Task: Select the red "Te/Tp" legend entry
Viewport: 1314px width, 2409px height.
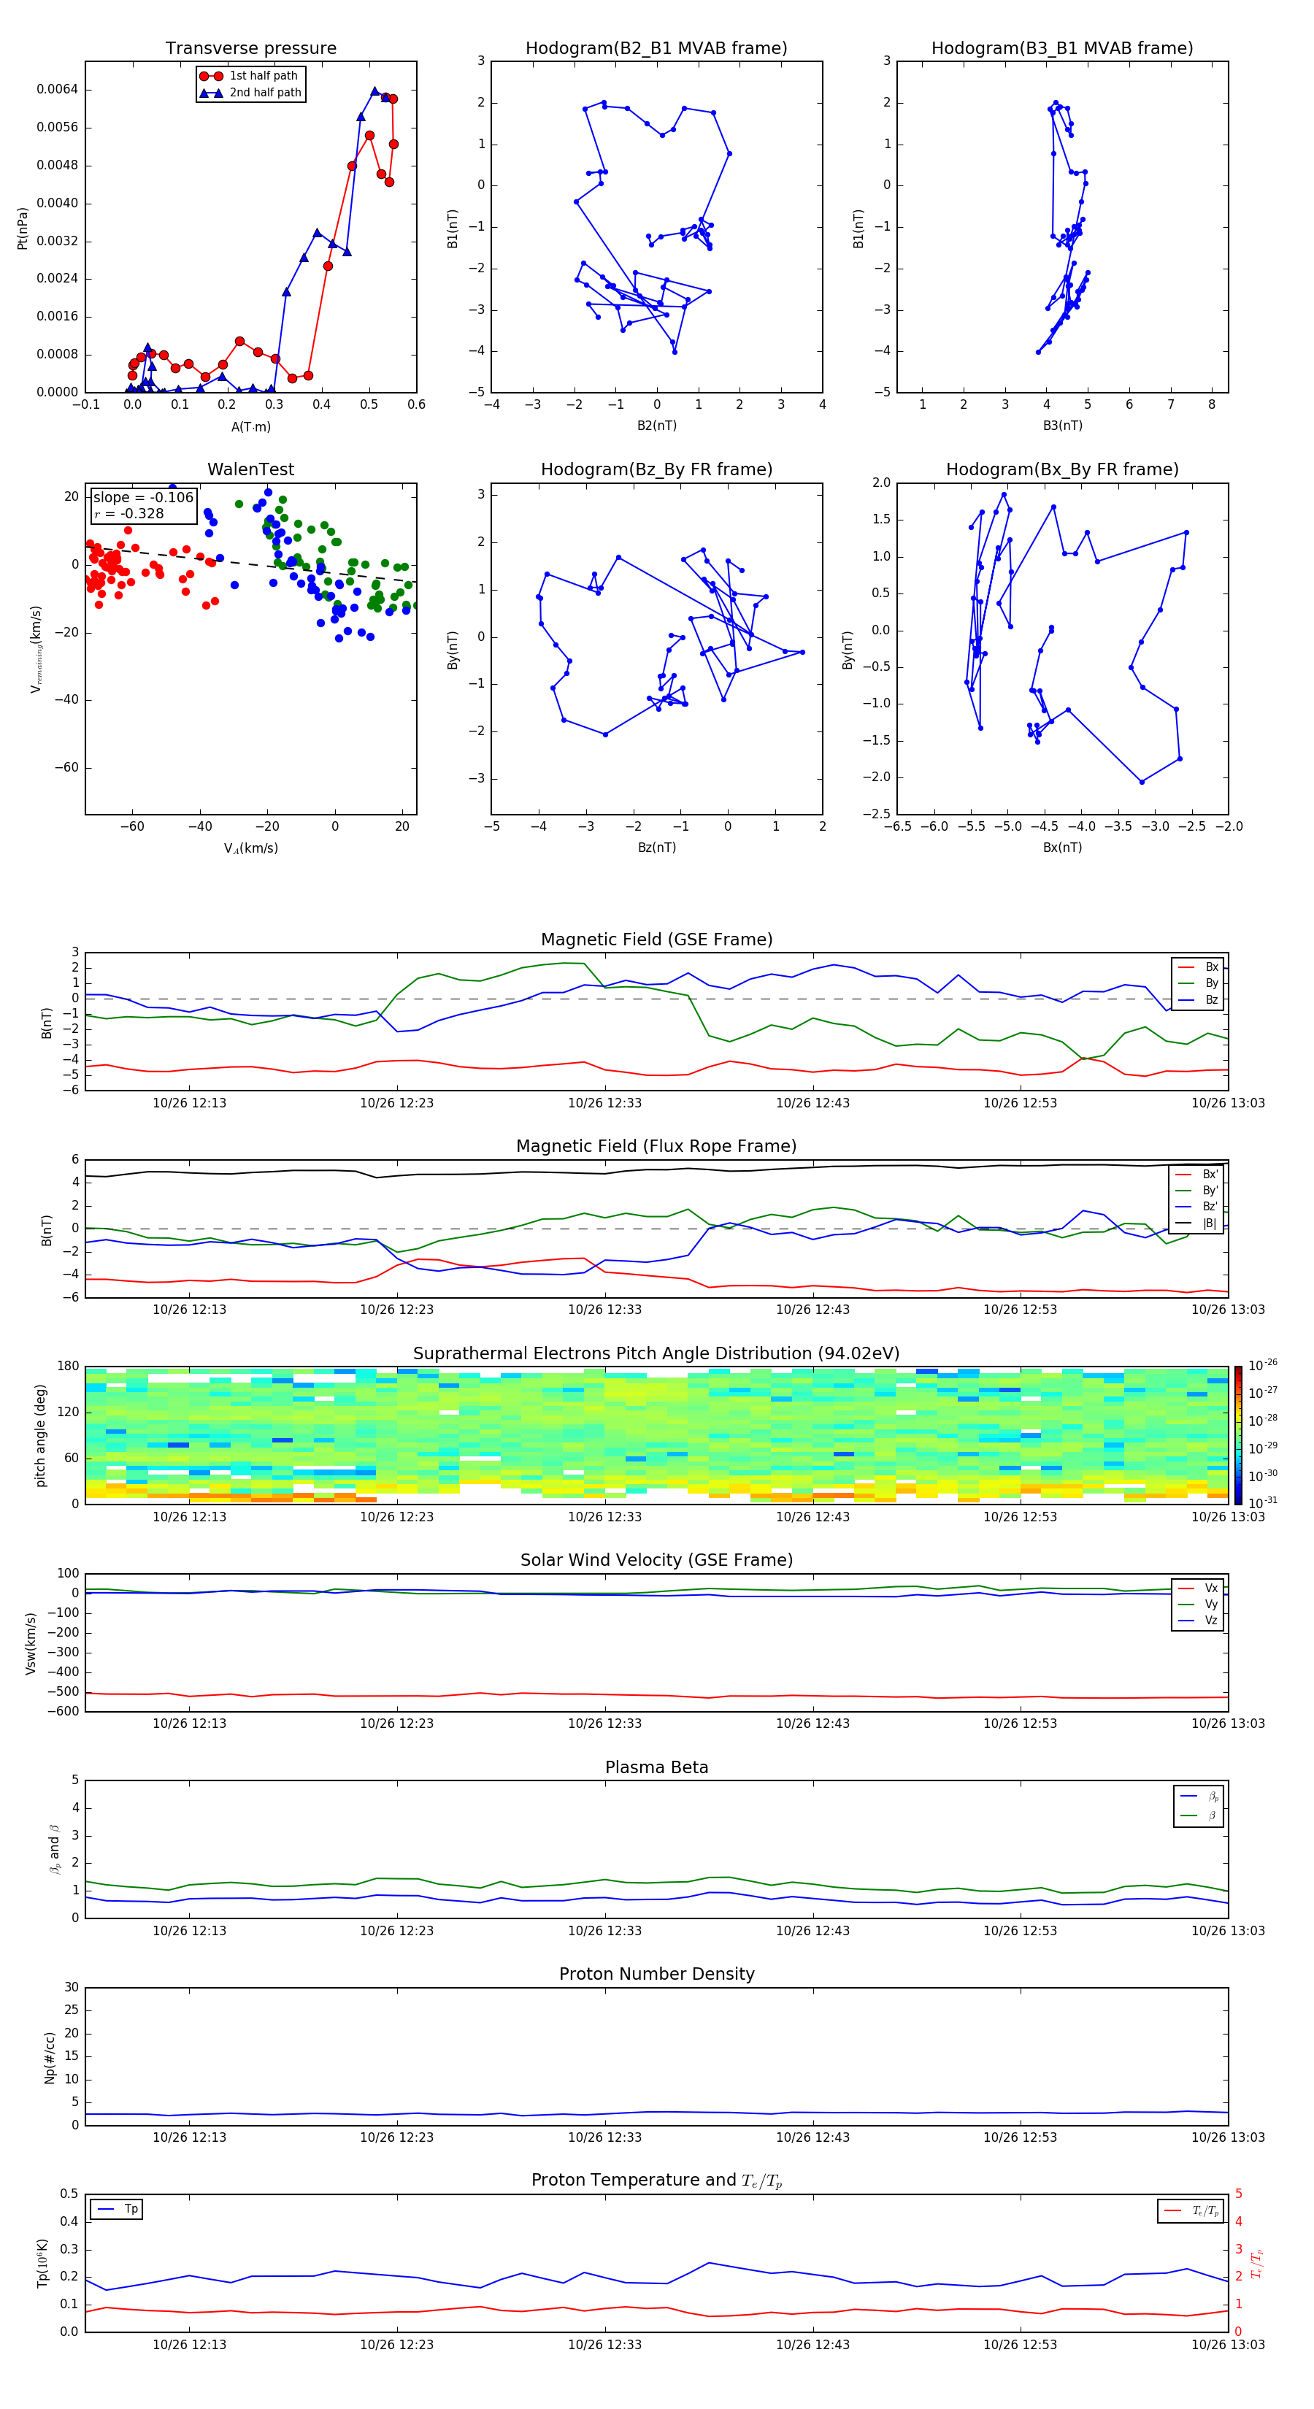Action: [1191, 2210]
